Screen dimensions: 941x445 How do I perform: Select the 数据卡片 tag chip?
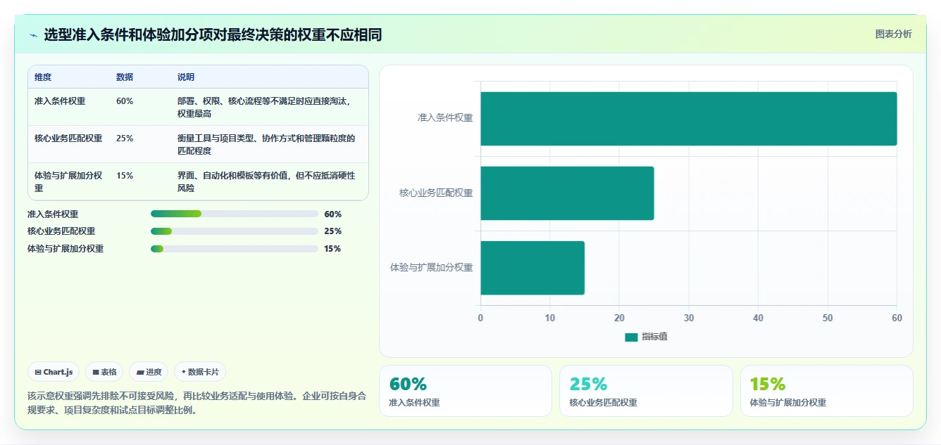tap(200, 372)
